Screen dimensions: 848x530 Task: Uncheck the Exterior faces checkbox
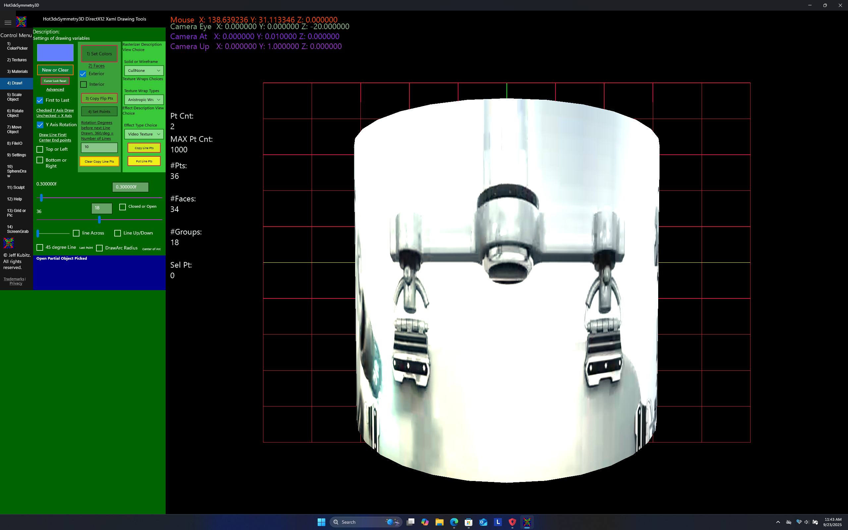(83, 74)
